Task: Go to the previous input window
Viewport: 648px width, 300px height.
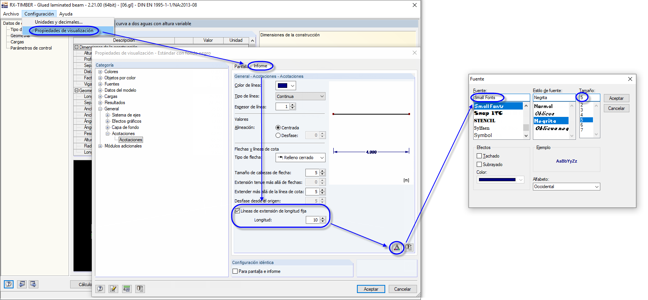Action: coord(22,284)
